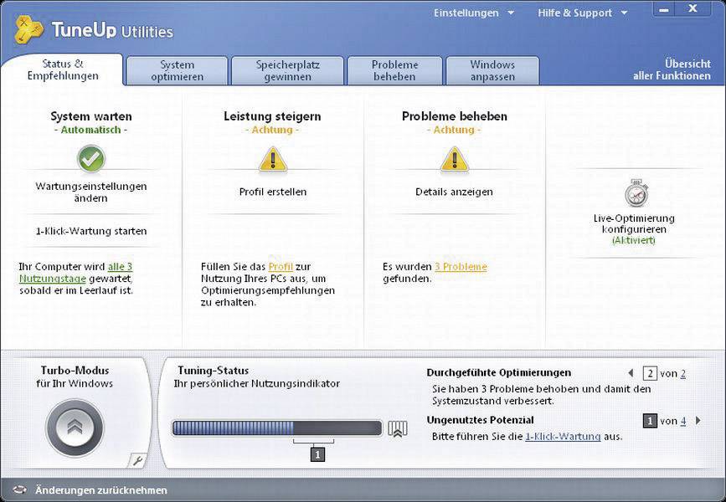Image resolution: width=726 pixels, height=502 pixels.
Task: Click the Live-Optimierung stopwatch icon
Action: pos(636,193)
